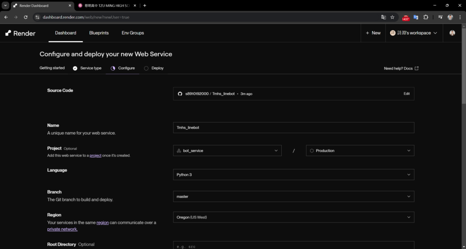Click the Render logo
Viewport: 466px width, 249px height.
[20, 33]
